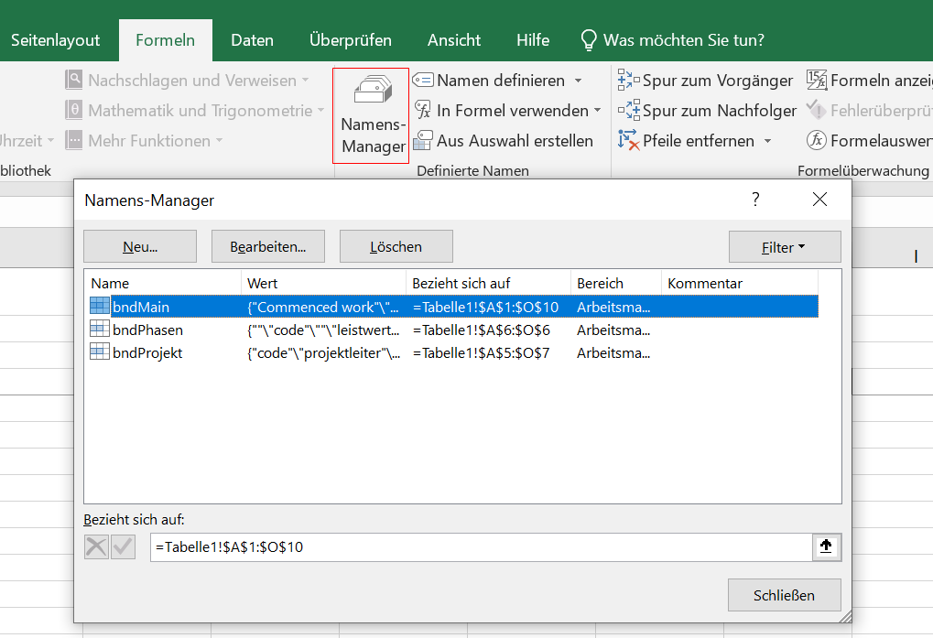Viewport: 933px width, 638px height.
Task: Open the Pfeile entfernen dropdown arrow
Action: coord(768,141)
